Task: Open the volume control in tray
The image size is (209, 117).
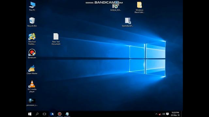Action: (164, 114)
